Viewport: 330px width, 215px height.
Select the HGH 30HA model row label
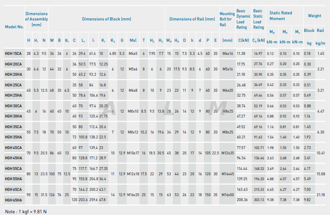tap(13, 116)
